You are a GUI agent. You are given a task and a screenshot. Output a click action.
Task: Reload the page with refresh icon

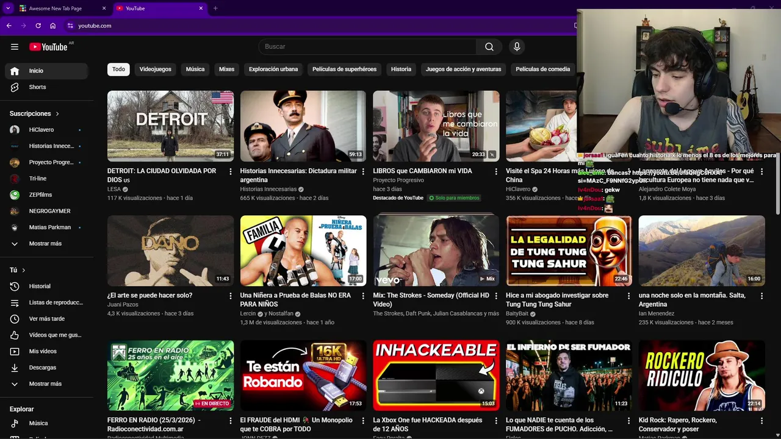pyautogui.click(x=38, y=26)
